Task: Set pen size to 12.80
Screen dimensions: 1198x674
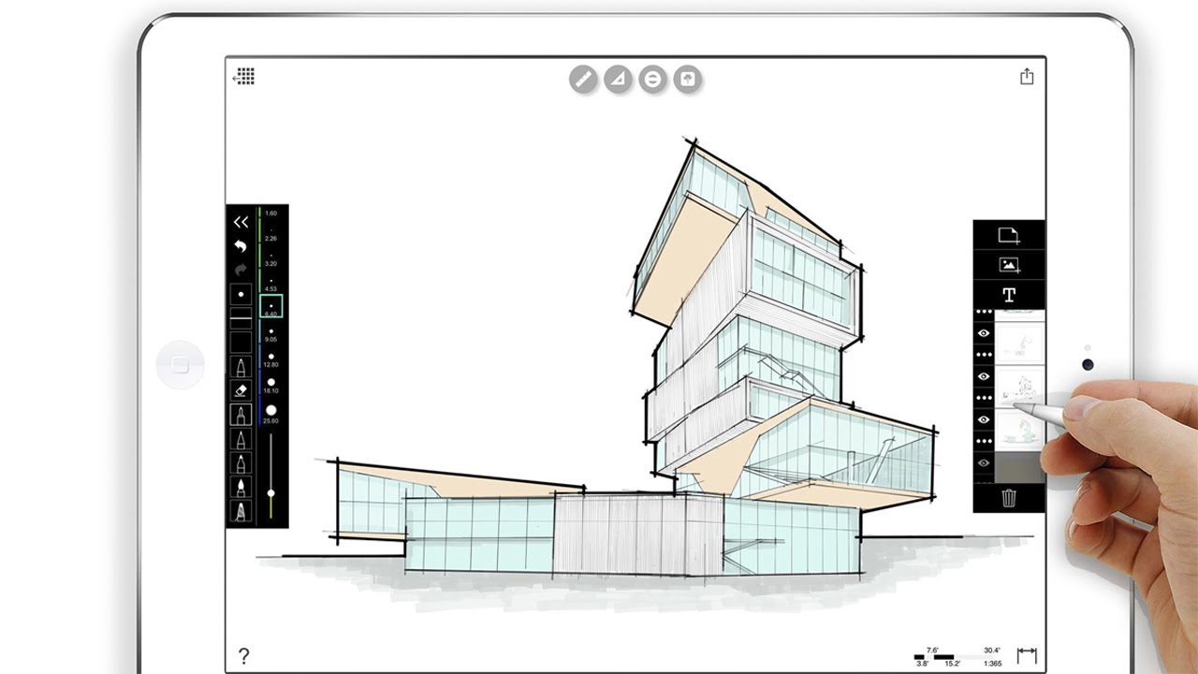Action: pos(270,360)
